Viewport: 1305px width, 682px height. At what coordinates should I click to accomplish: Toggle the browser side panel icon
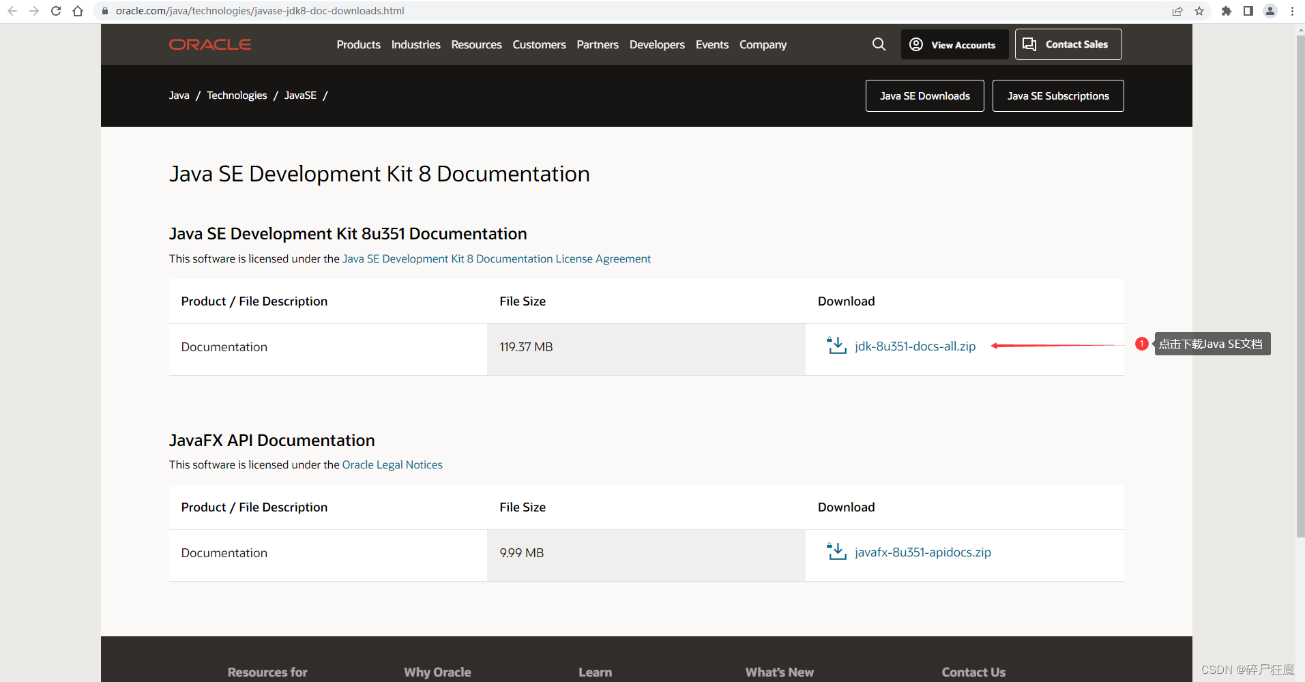pos(1248,11)
